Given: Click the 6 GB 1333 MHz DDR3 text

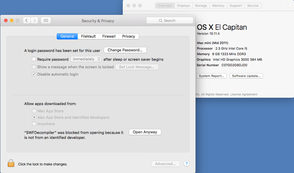Looking at the screenshot, I should (229, 54).
